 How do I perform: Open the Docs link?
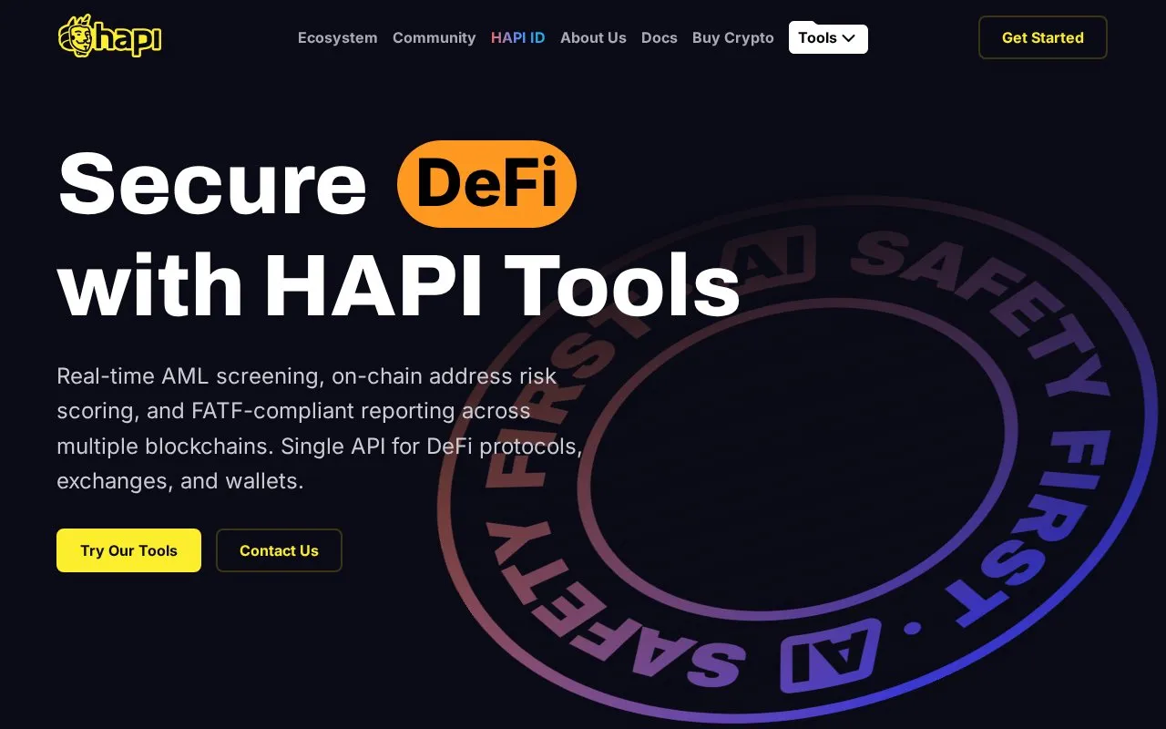(x=659, y=37)
